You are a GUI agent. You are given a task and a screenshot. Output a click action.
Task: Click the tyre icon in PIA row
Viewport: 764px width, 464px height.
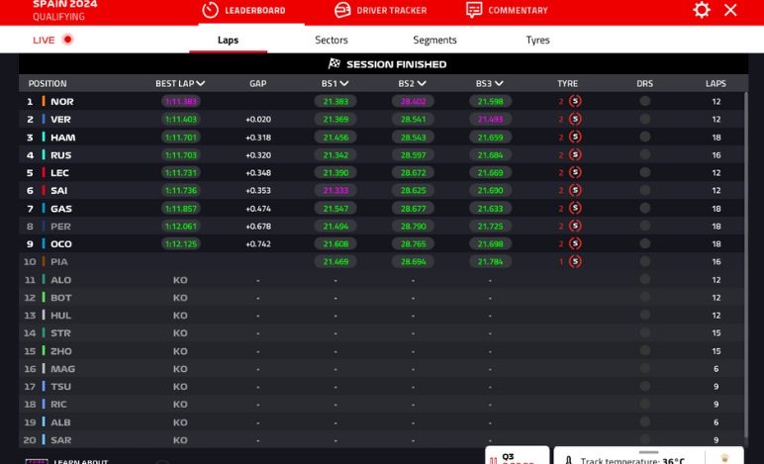(x=575, y=261)
